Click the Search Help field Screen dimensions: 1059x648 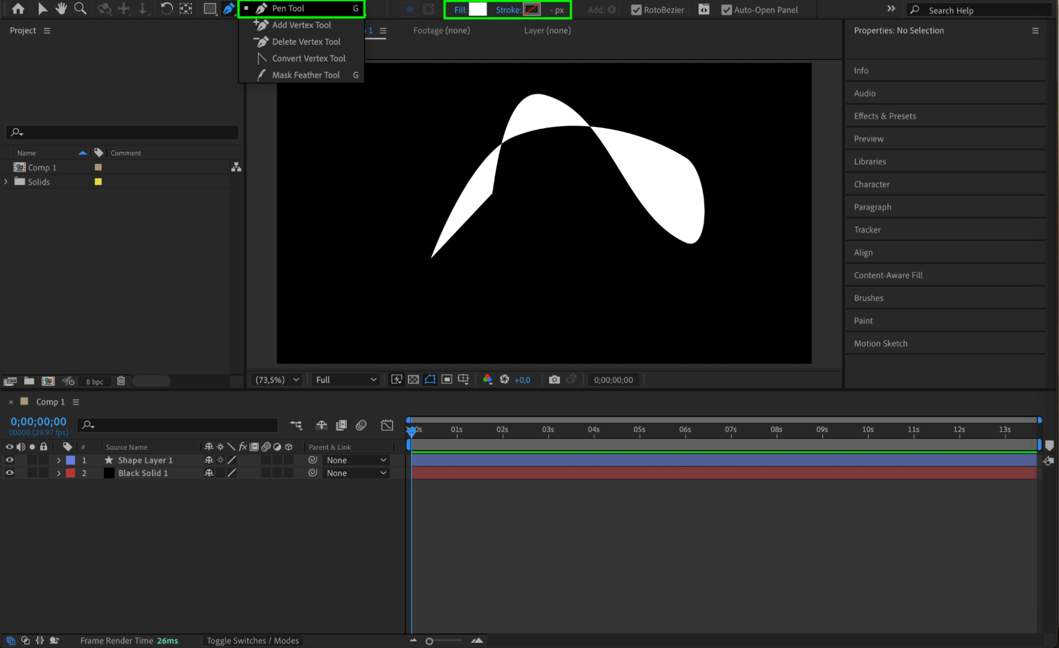click(980, 10)
